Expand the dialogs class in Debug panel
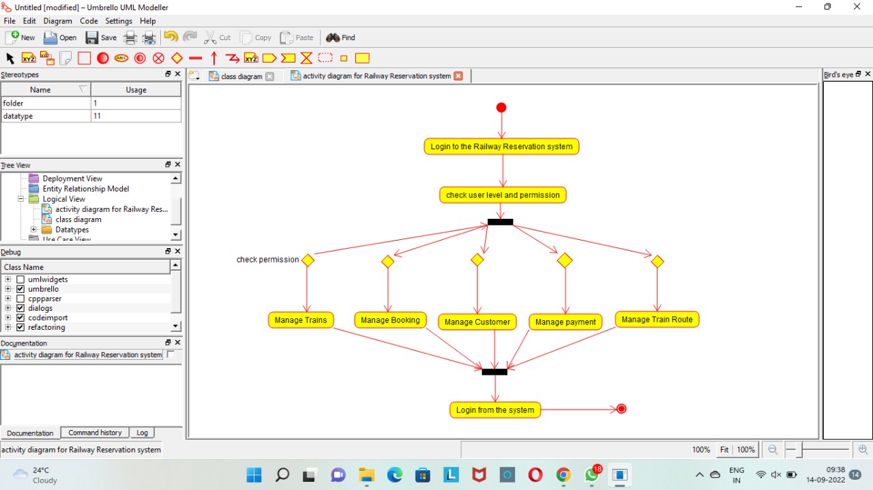The image size is (873, 490). 9,308
